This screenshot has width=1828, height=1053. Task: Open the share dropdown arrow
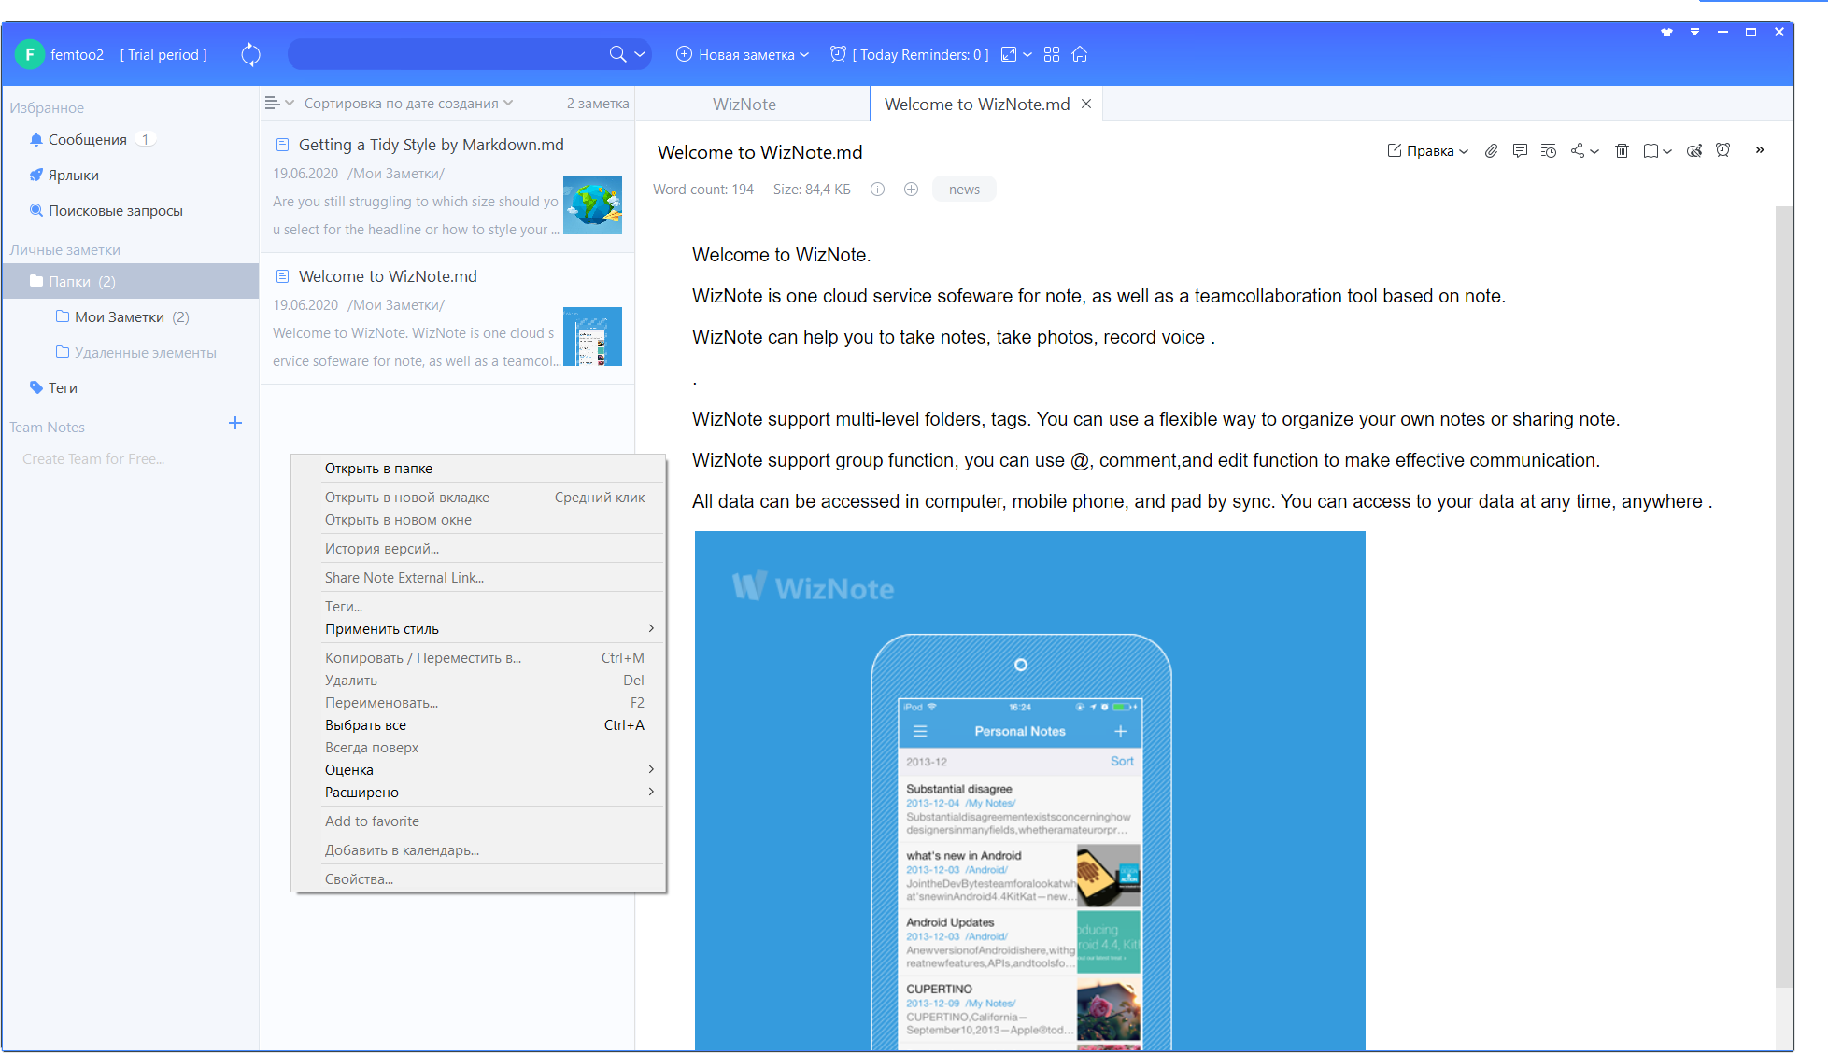click(1594, 151)
